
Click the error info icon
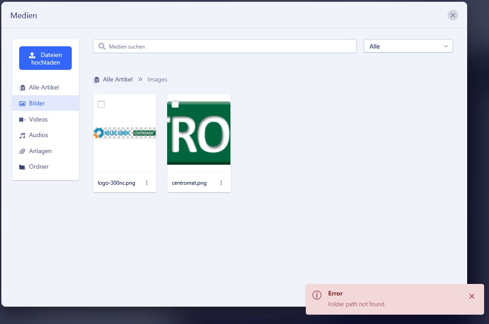pos(316,295)
